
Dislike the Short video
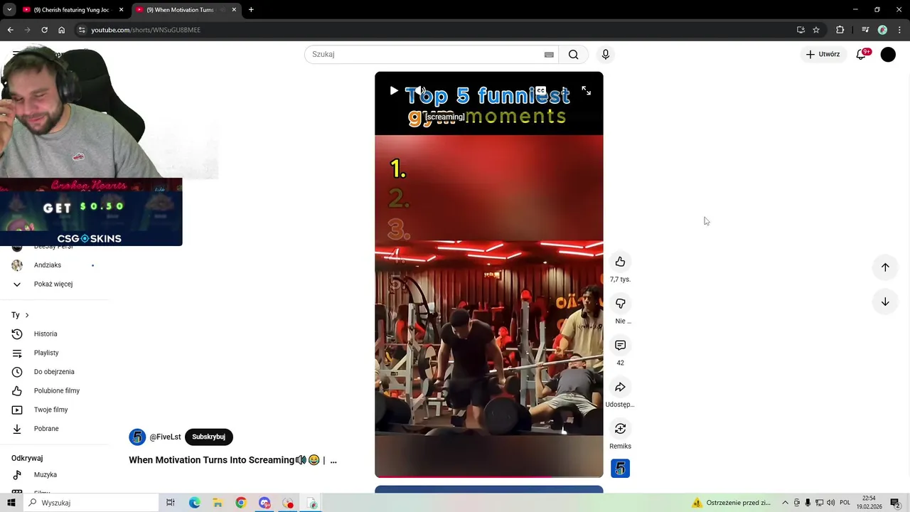click(x=620, y=304)
